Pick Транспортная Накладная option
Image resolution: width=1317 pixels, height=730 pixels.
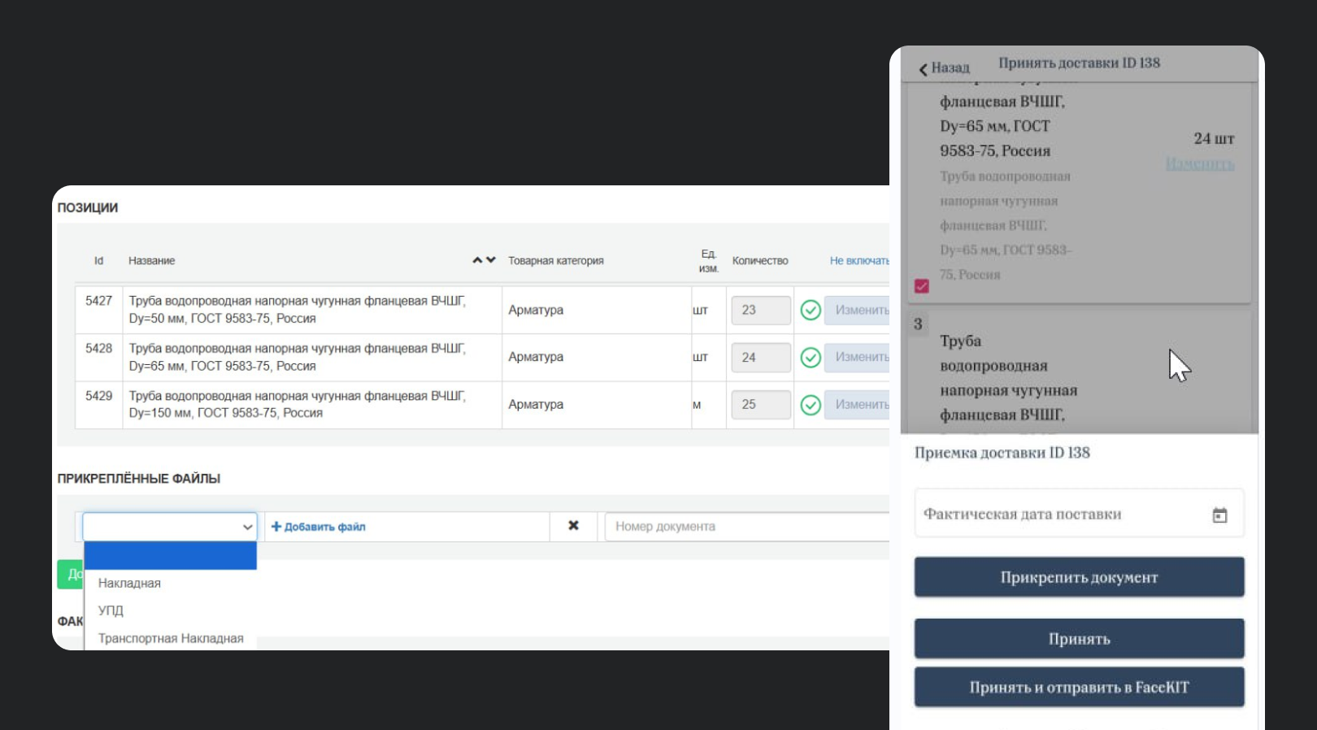click(x=171, y=638)
